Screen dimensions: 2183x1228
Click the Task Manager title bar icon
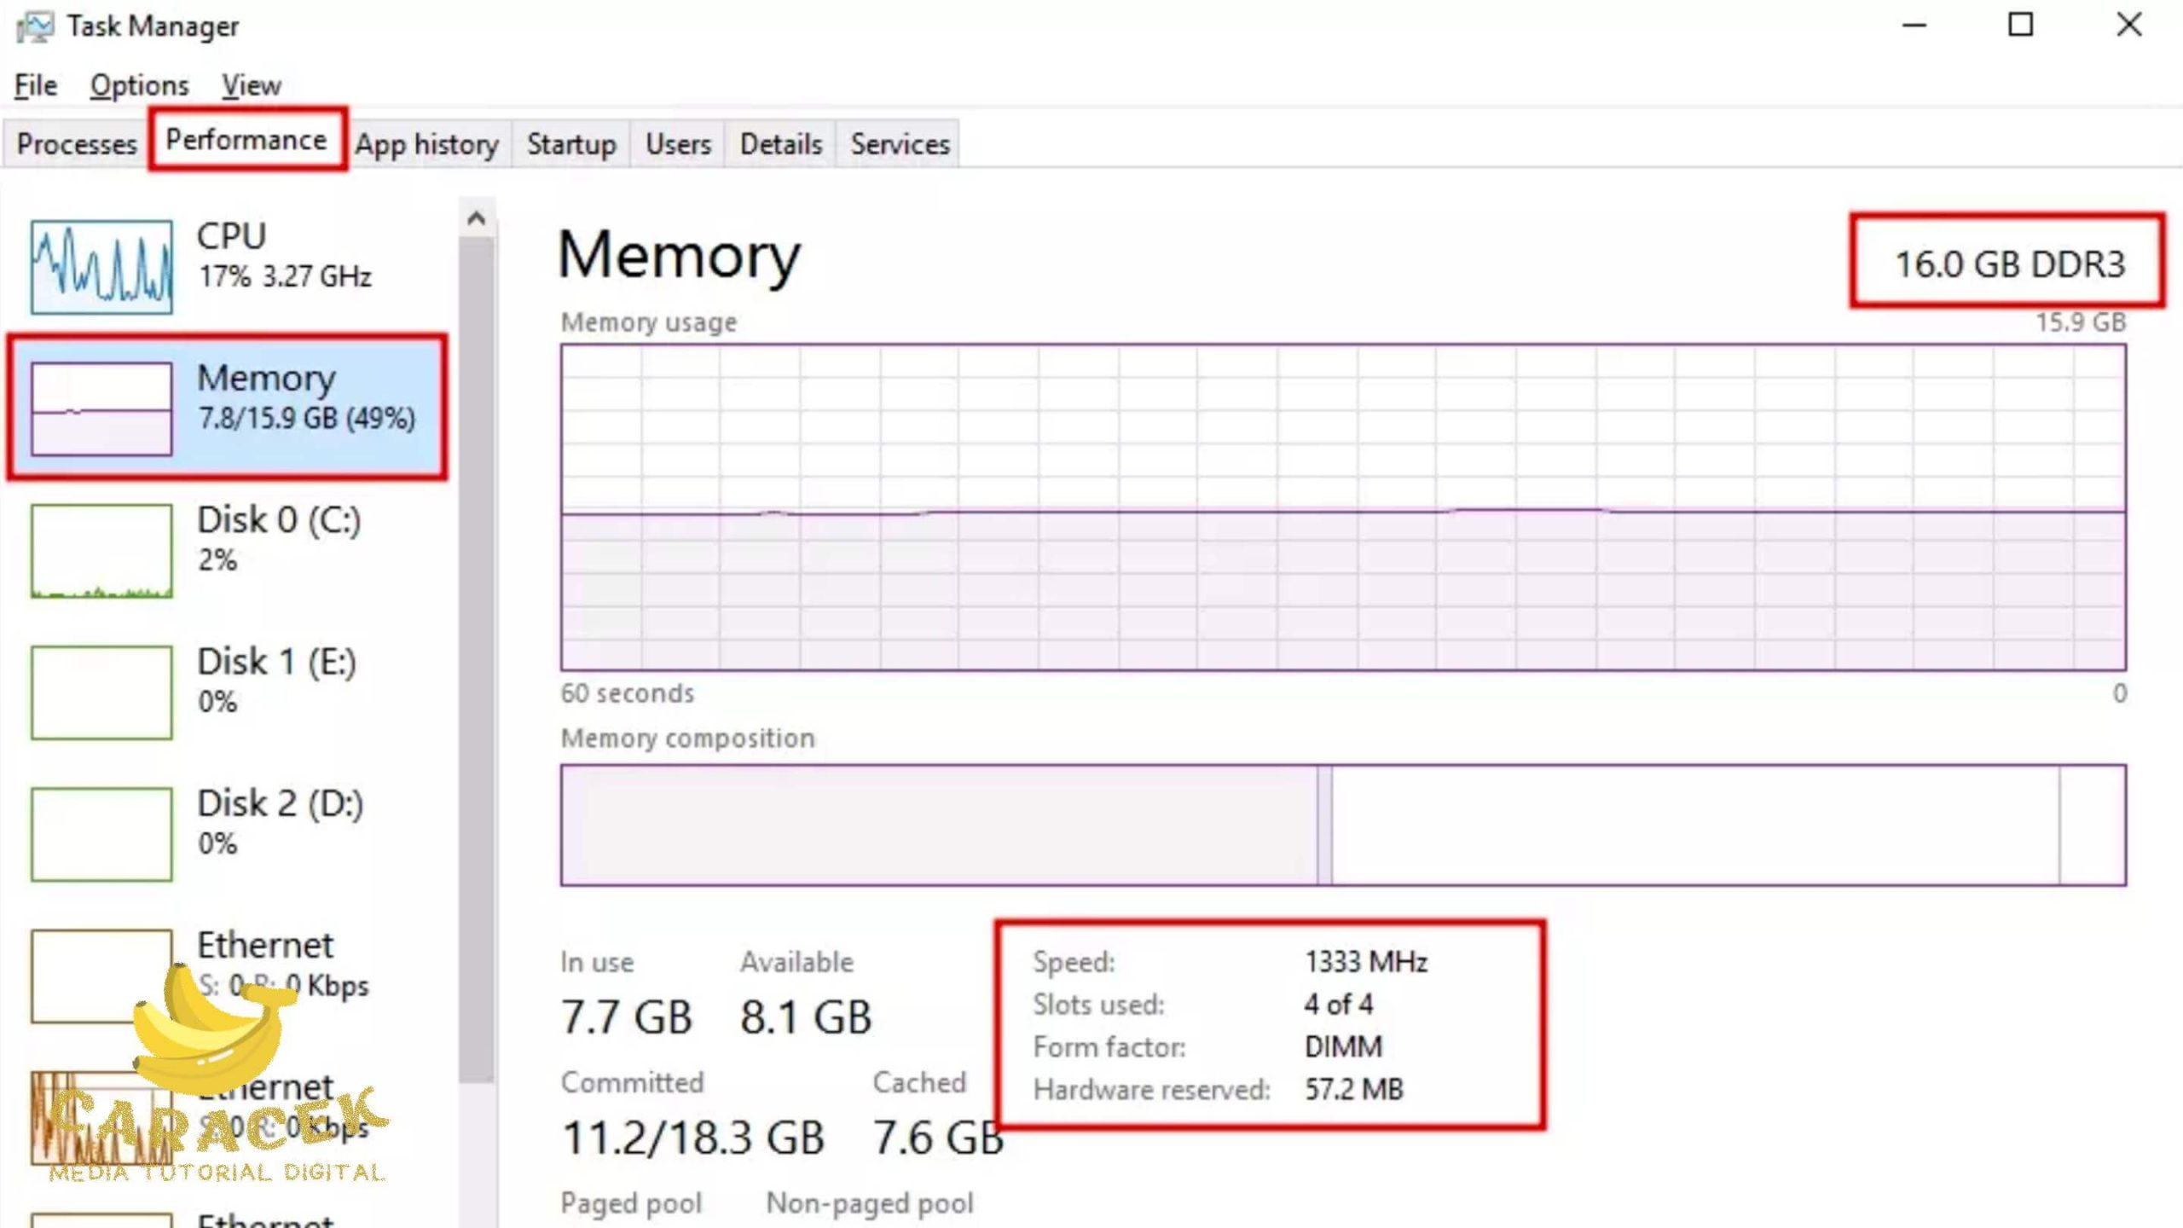point(35,26)
